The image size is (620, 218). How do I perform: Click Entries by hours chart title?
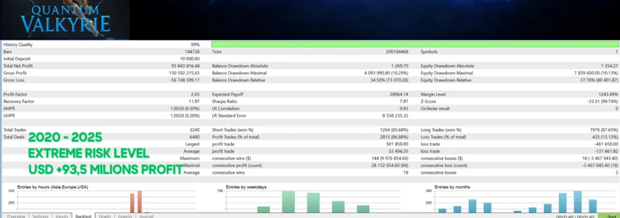pyautogui.click(x=53, y=187)
